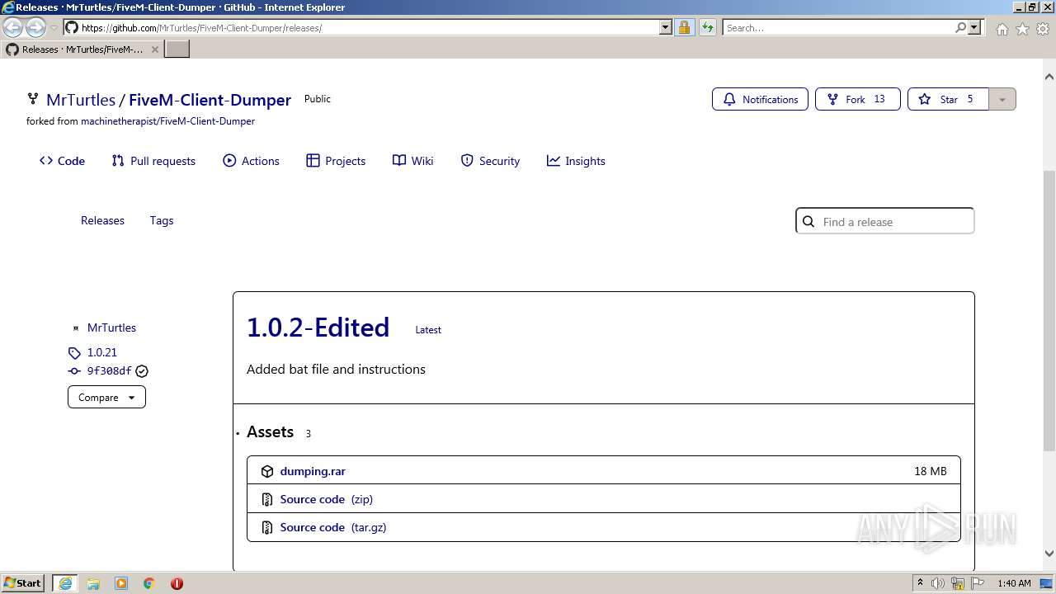
Task: Open the file explorer taskbar icon
Action: [x=93, y=583]
